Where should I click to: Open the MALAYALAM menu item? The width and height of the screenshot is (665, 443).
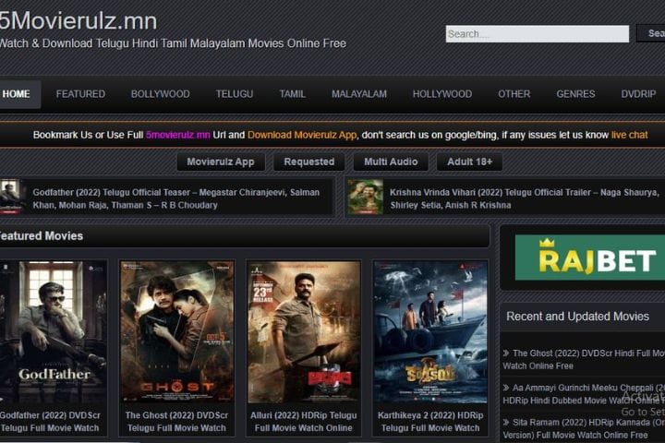tap(359, 94)
